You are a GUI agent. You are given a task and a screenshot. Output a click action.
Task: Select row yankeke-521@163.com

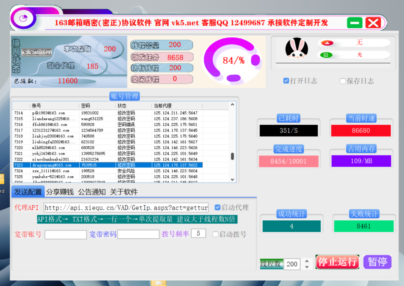[108, 177]
